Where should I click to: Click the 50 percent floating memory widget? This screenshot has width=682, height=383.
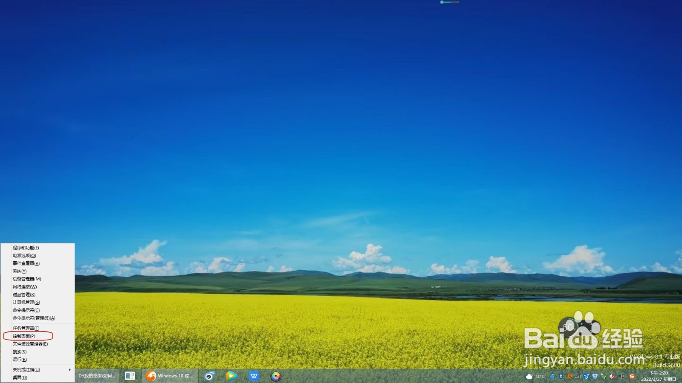[569, 327]
